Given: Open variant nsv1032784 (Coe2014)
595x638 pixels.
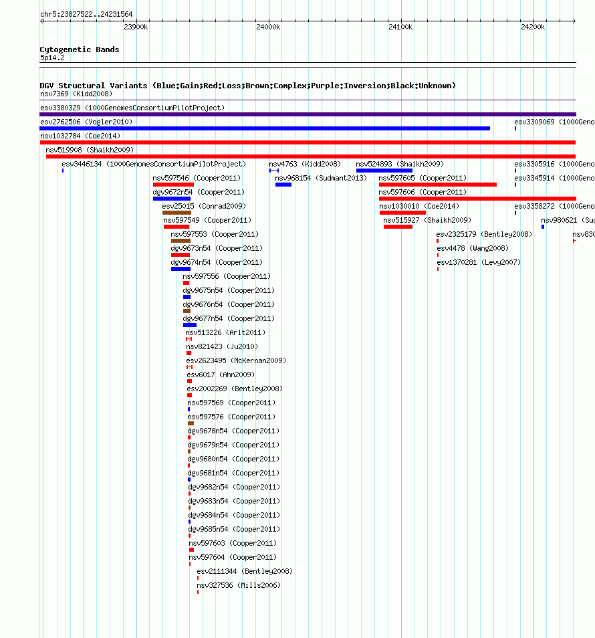Looking at the screenshot, I should (x=80, y=136).
